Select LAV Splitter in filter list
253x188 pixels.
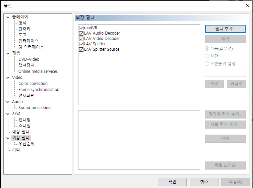click(95, 44)
